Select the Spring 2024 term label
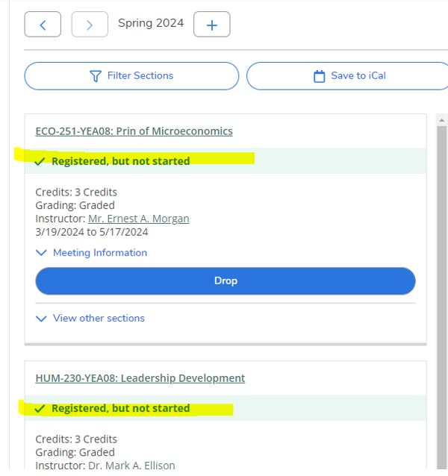 [x=151, y=23]
